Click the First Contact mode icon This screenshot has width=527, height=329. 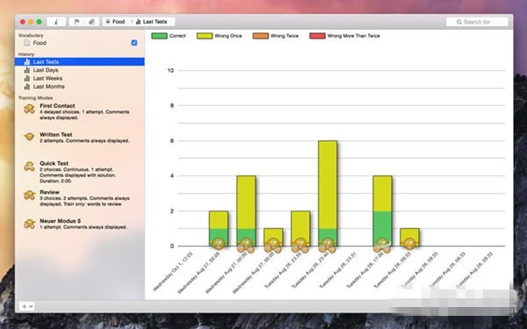tap(30, 109)
